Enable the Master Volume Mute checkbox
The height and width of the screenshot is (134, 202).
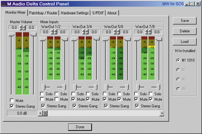12,101
